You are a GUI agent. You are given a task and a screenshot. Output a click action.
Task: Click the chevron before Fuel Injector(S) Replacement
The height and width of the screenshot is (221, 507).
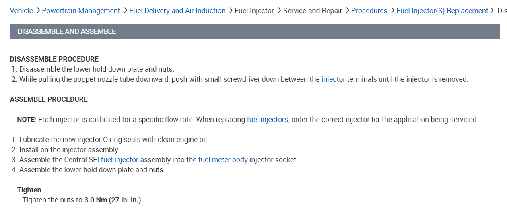(x=392, y=10)
